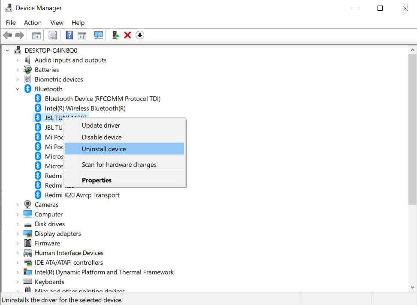Click Scan for hardware changes toolbar icon
The height and width of the screenshot is (305, 417).
coord(99,35)
